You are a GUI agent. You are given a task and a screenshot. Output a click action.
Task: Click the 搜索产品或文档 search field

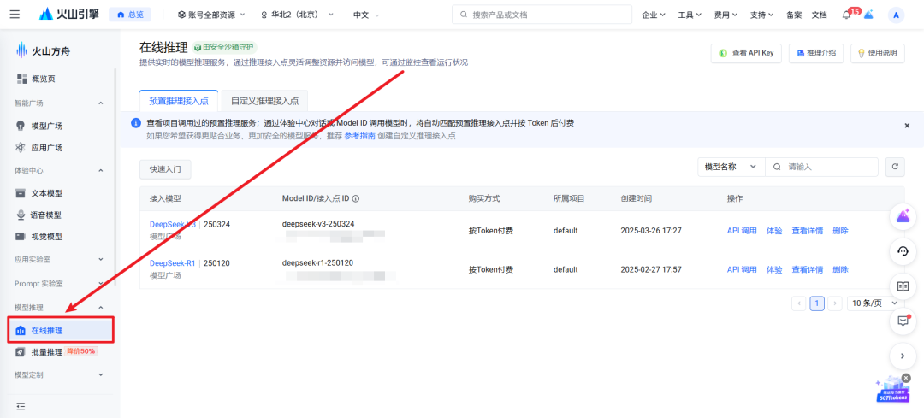pyautogui.click(x=542, y=15)
